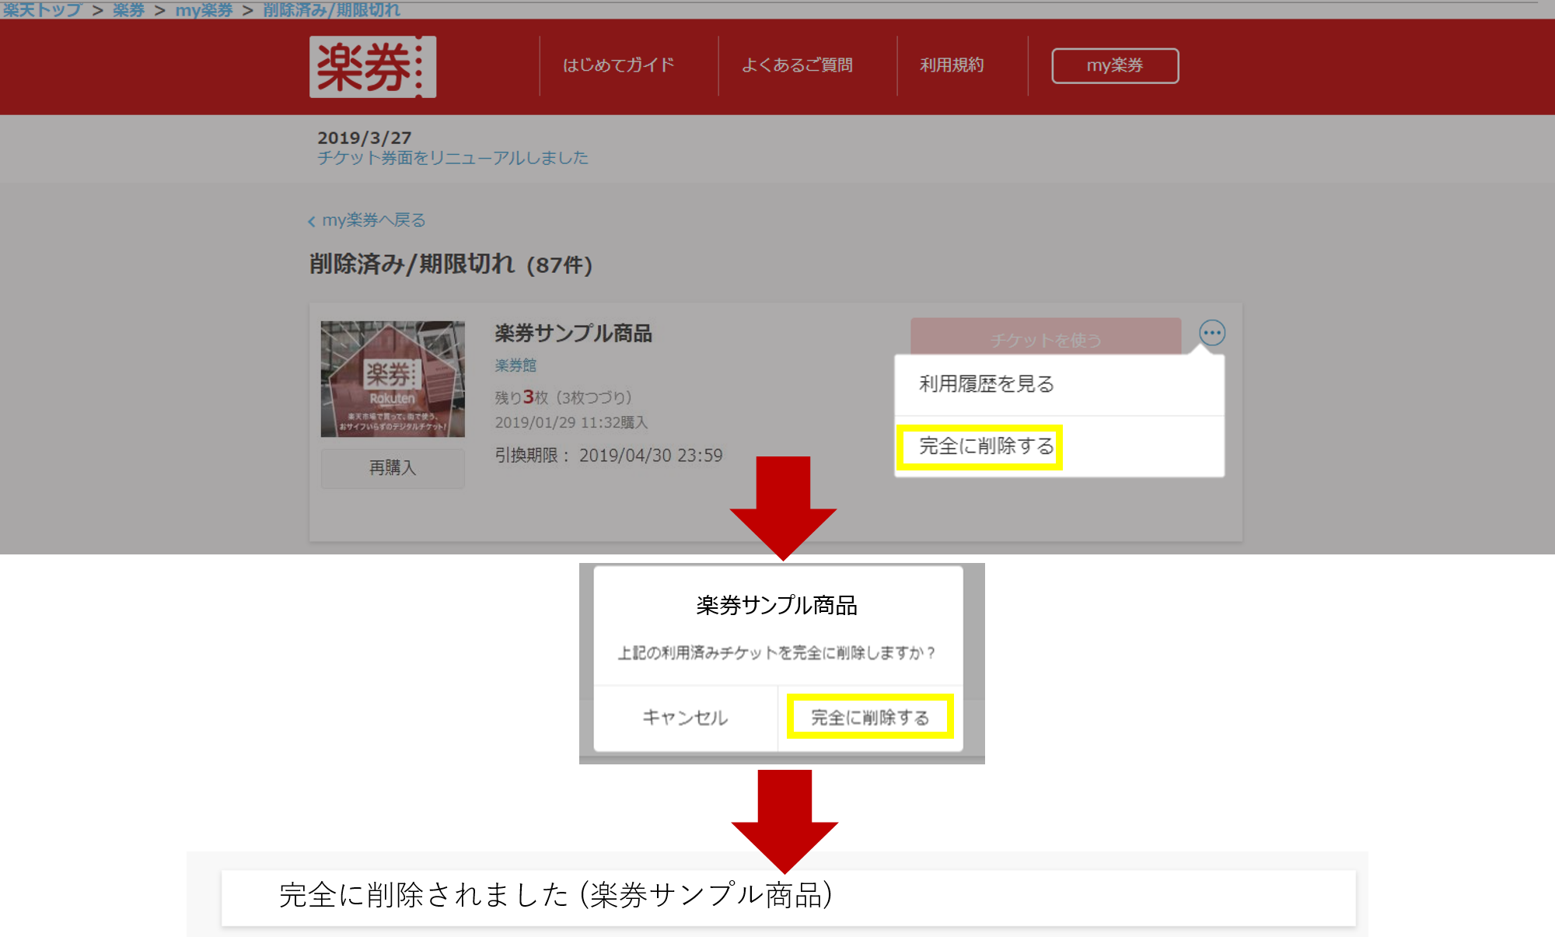Select 利用履歴を見る from the popup menu

coord(1059,384)
